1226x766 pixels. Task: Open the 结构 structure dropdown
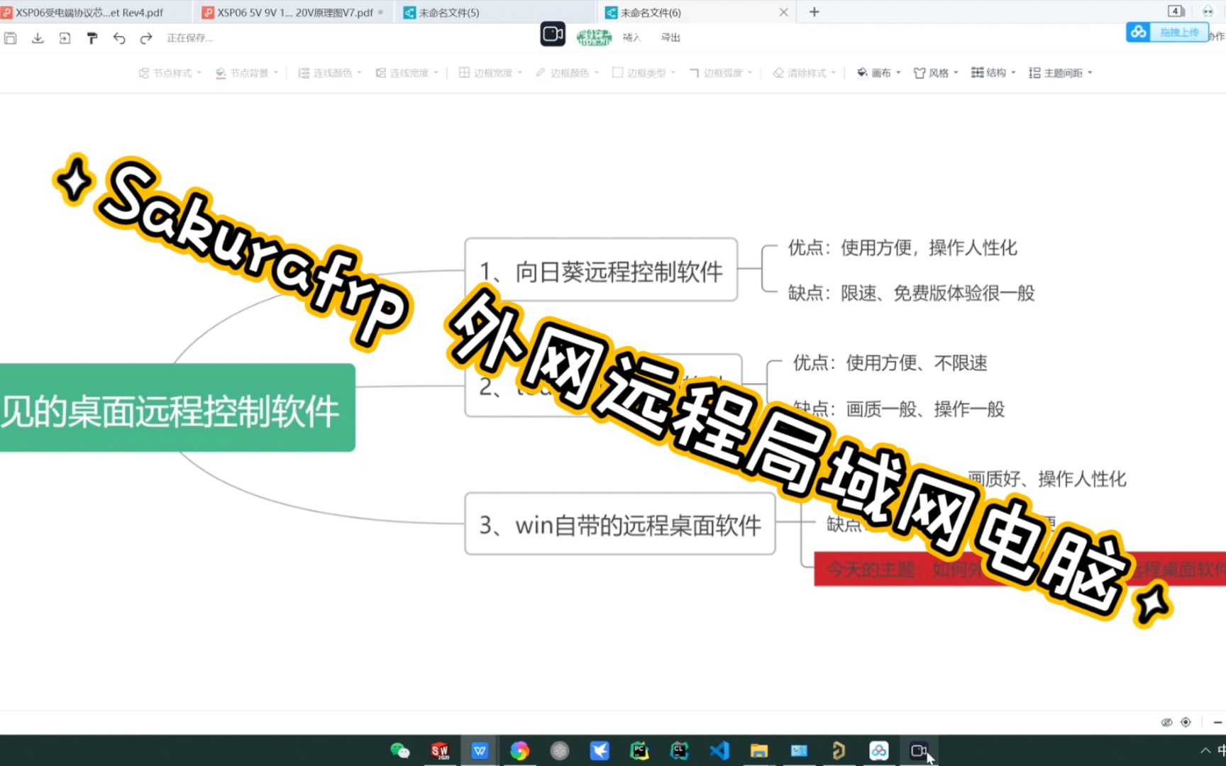(994, 73)
